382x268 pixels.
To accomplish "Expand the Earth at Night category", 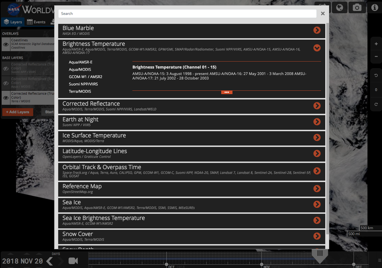I will pos(317,122).
